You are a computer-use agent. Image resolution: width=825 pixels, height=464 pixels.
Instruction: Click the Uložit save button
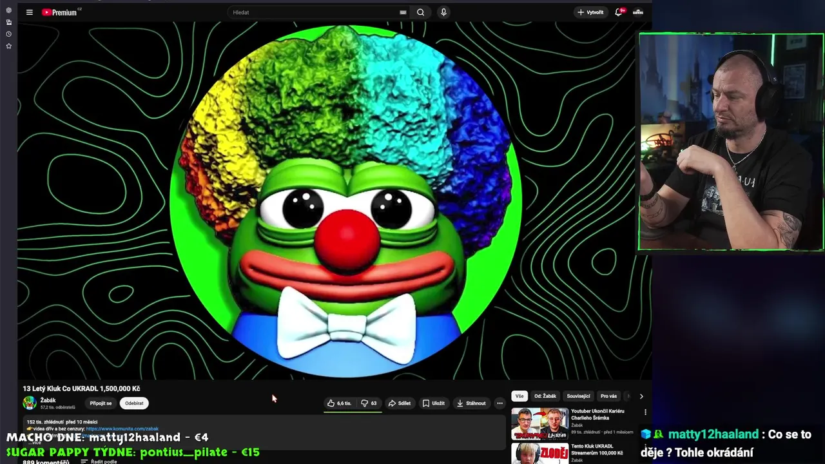pyautogui.click(x=433, y=403)
